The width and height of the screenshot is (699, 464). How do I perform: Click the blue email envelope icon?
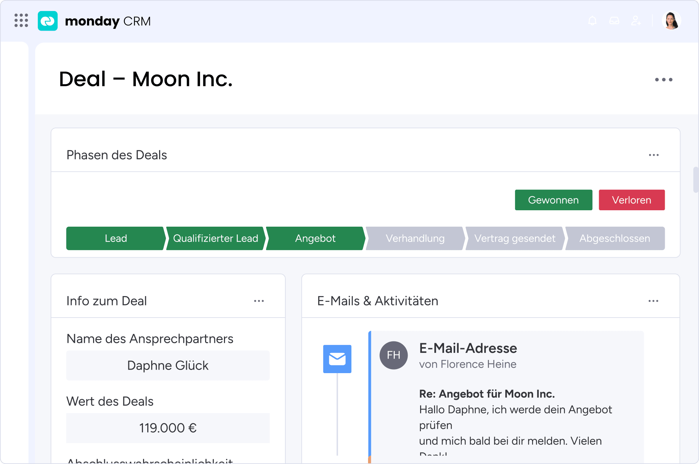coord(337,359)
